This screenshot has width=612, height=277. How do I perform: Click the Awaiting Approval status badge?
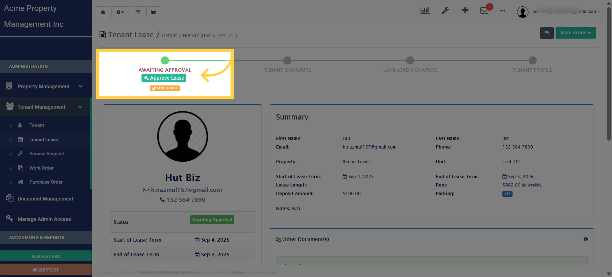tap(212, 220)
